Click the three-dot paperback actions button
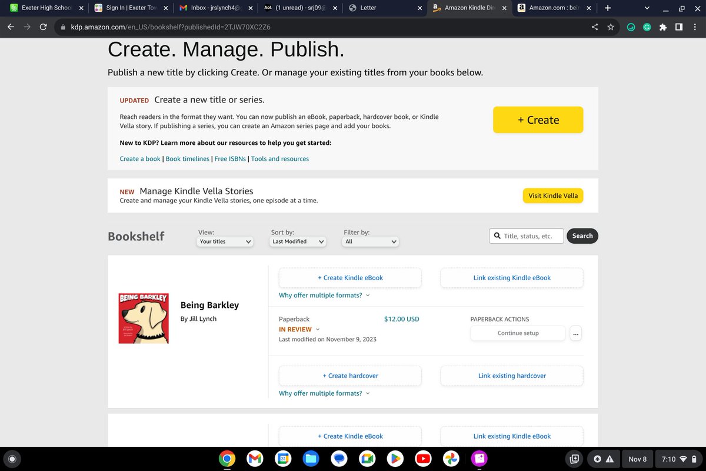The image size is (706, 471). tap(575, 333)
